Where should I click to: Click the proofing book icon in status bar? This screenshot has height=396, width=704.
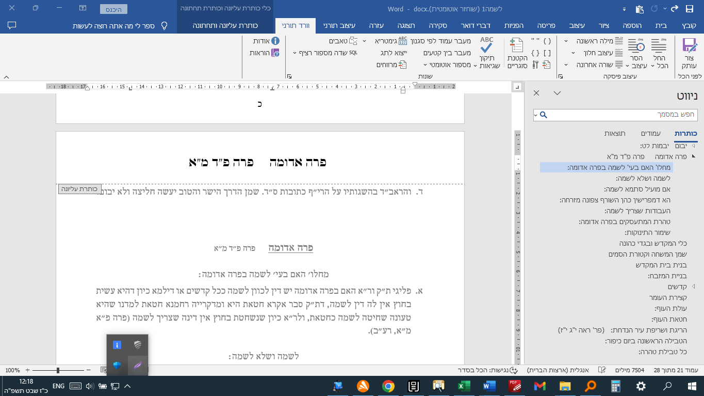601,370
